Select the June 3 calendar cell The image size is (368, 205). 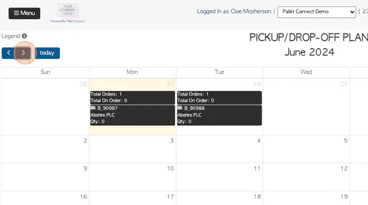coord(133,149)
